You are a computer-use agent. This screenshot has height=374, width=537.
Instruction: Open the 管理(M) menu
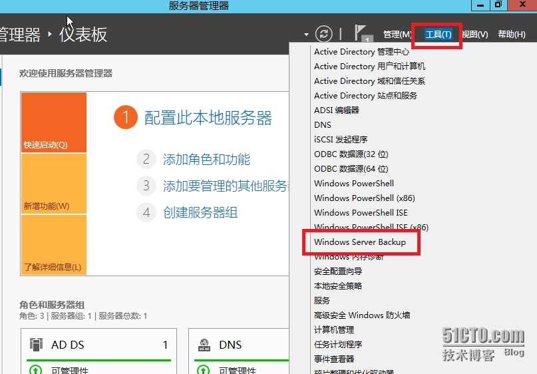tap(397, 34)
